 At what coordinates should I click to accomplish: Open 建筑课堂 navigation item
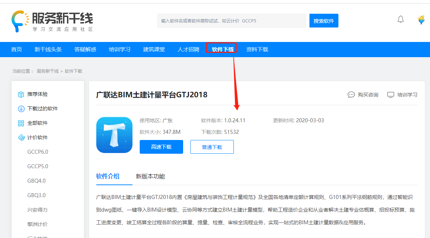click(154, 49)
